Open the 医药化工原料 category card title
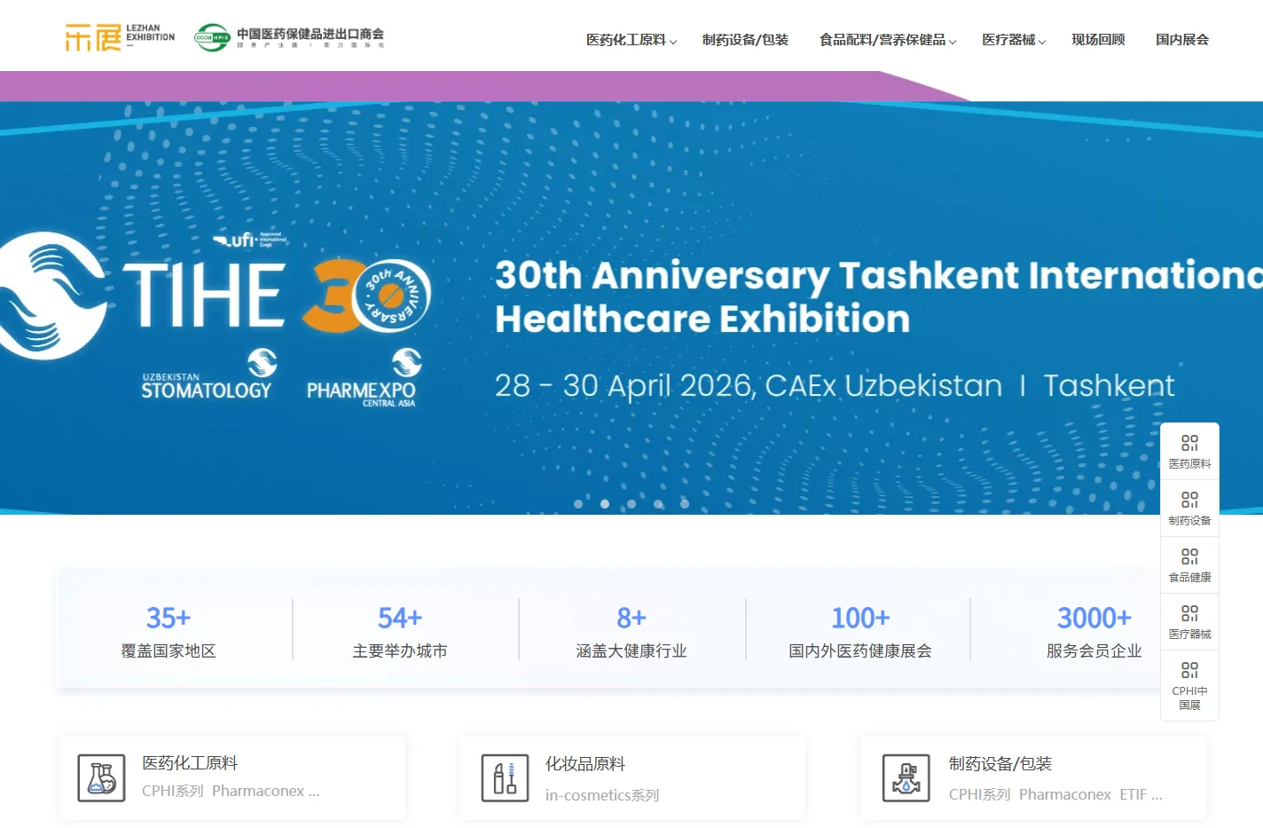 [190, 763]
